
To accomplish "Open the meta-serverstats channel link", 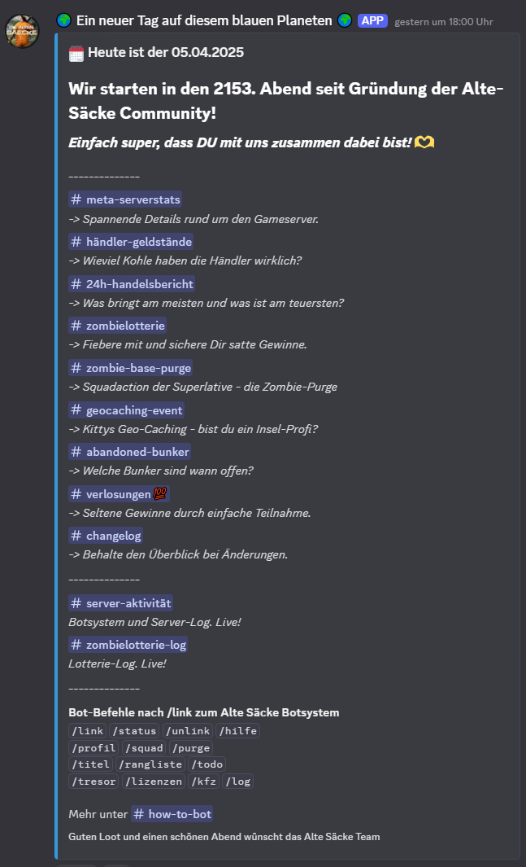I will pyautogui.click(x=125, y=199).
